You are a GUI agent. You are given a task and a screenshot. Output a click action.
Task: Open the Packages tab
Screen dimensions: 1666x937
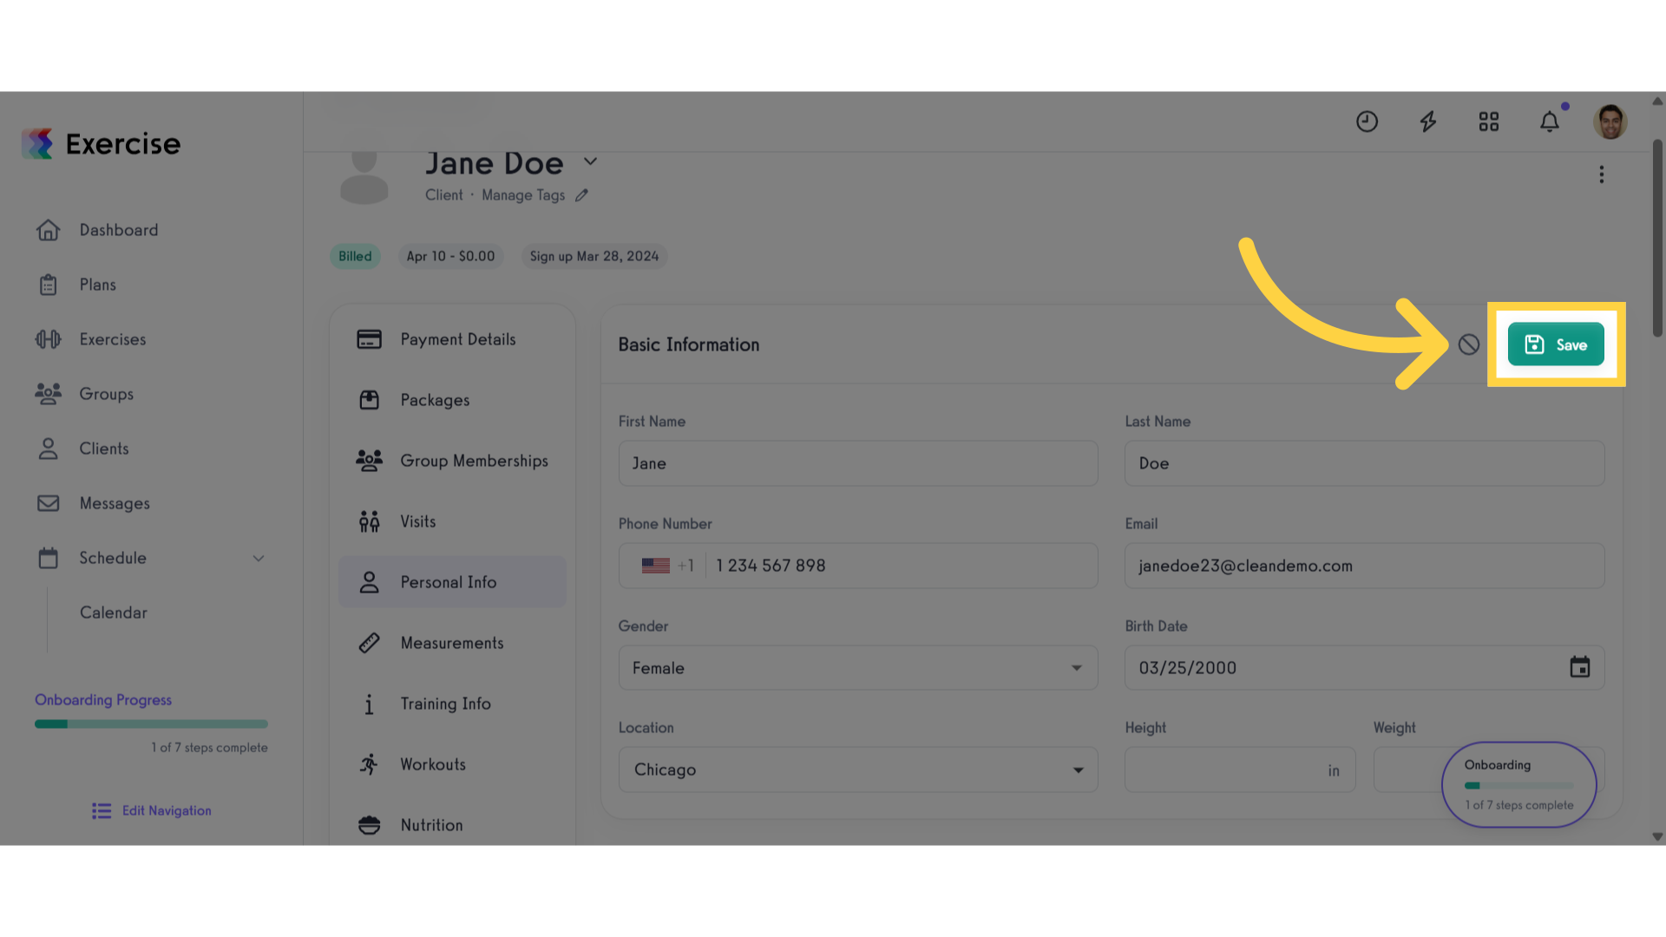[x=452, y=400]
